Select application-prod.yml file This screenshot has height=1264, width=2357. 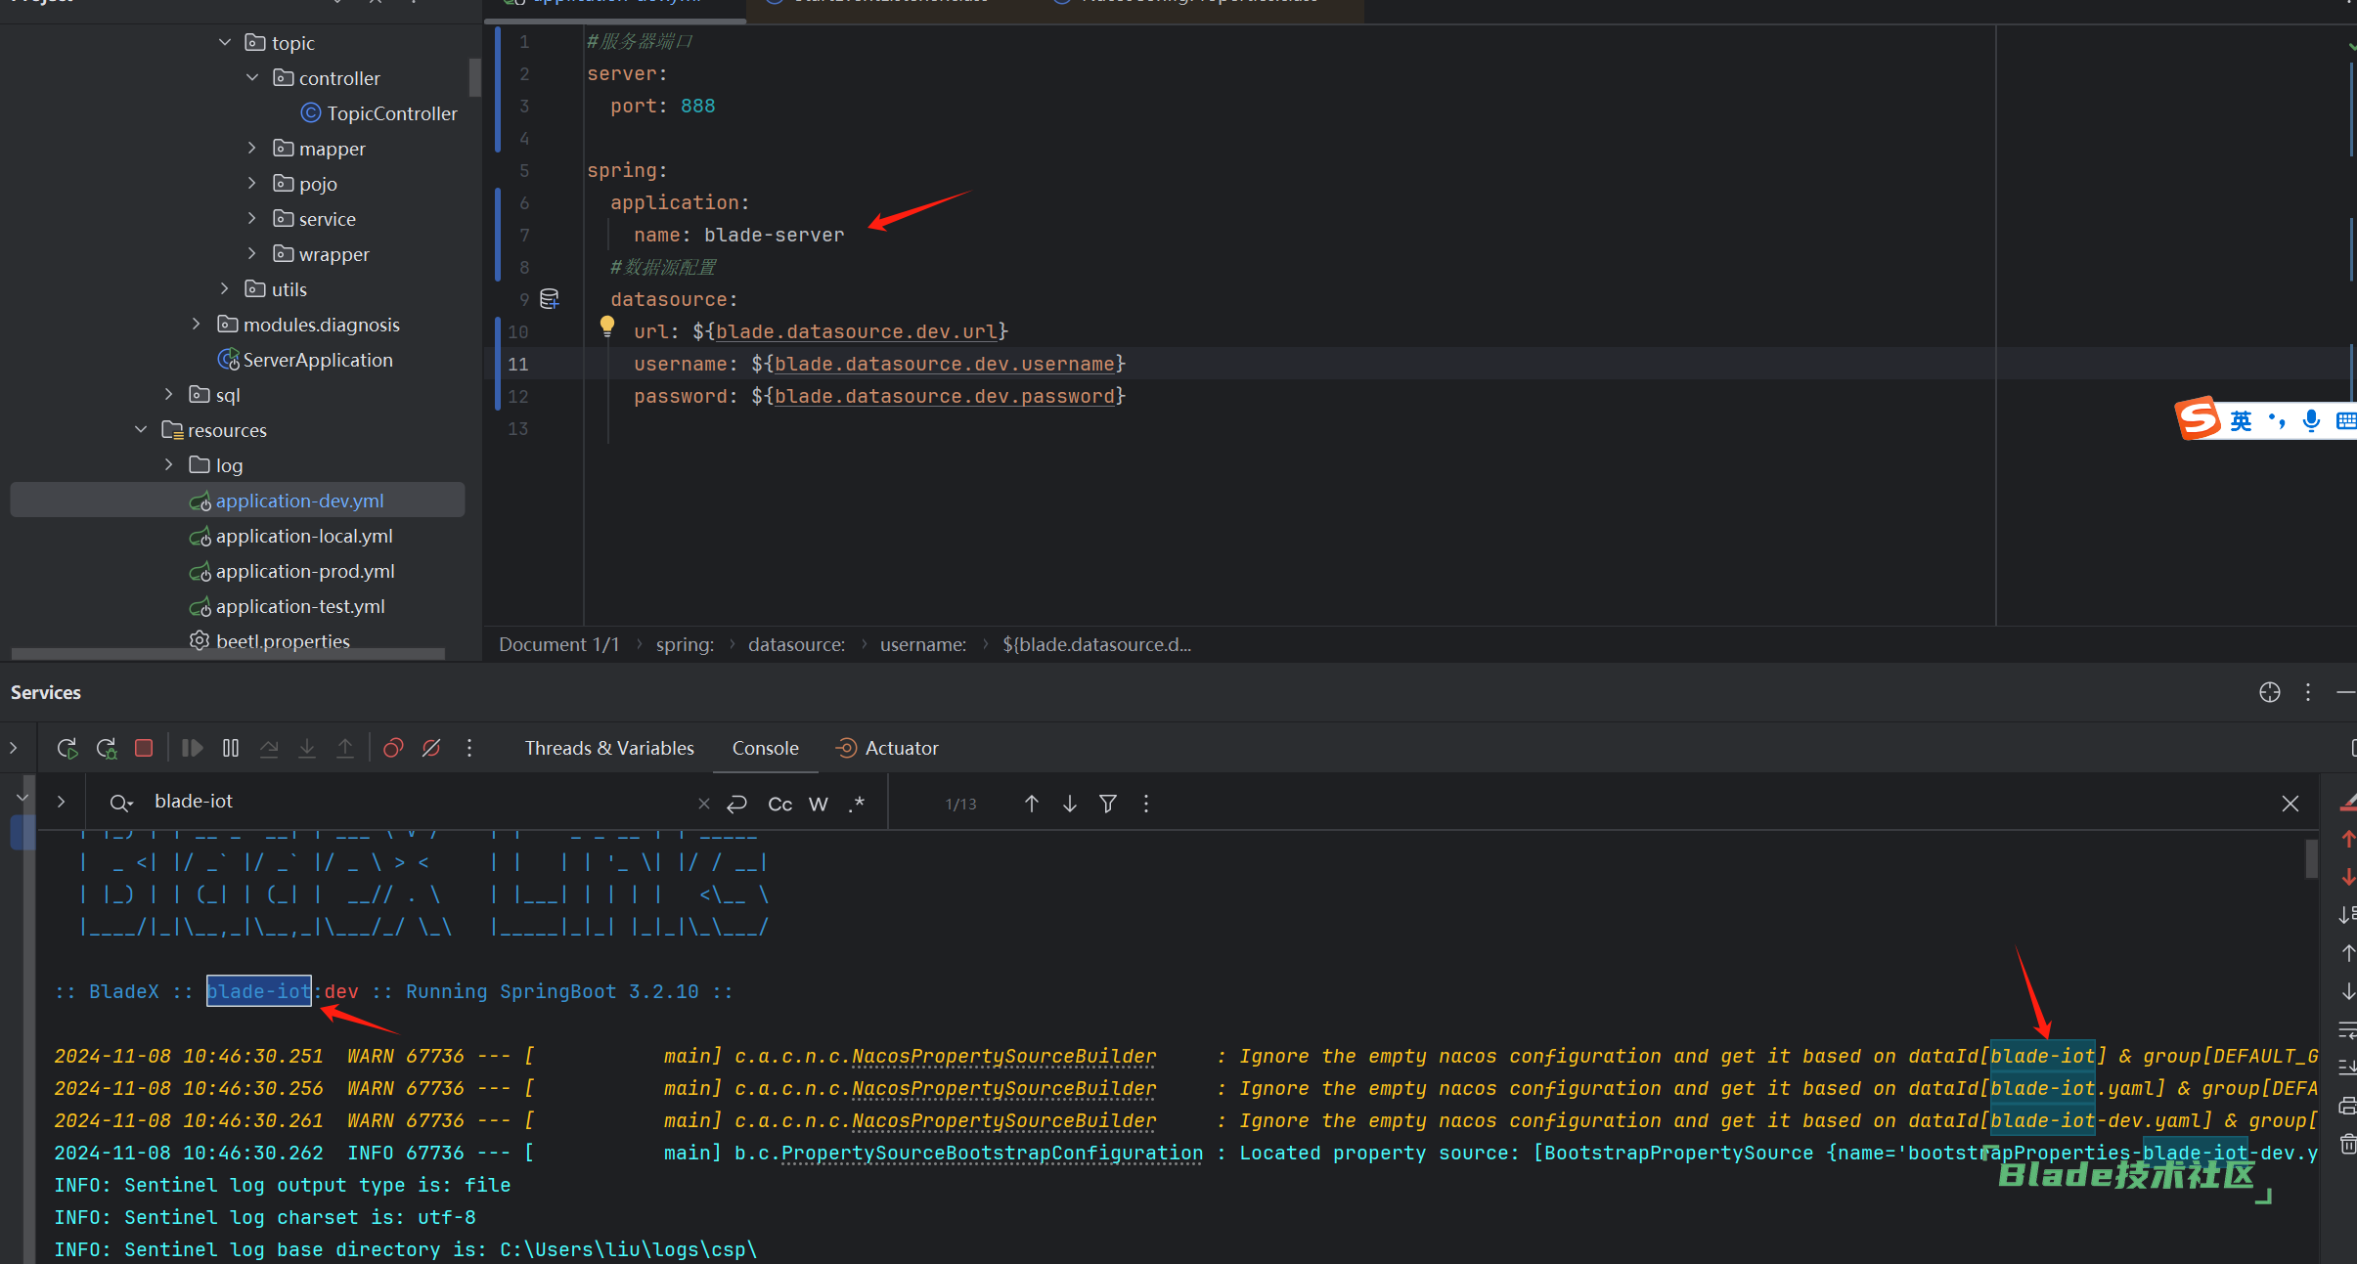click(x=292, y=571)
